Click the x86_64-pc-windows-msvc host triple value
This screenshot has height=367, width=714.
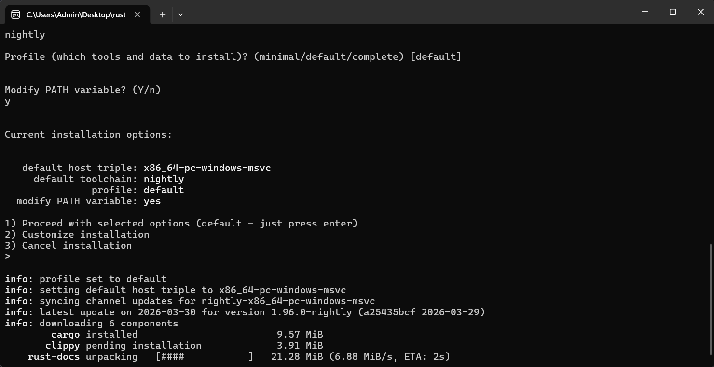[x=207, y=168]
